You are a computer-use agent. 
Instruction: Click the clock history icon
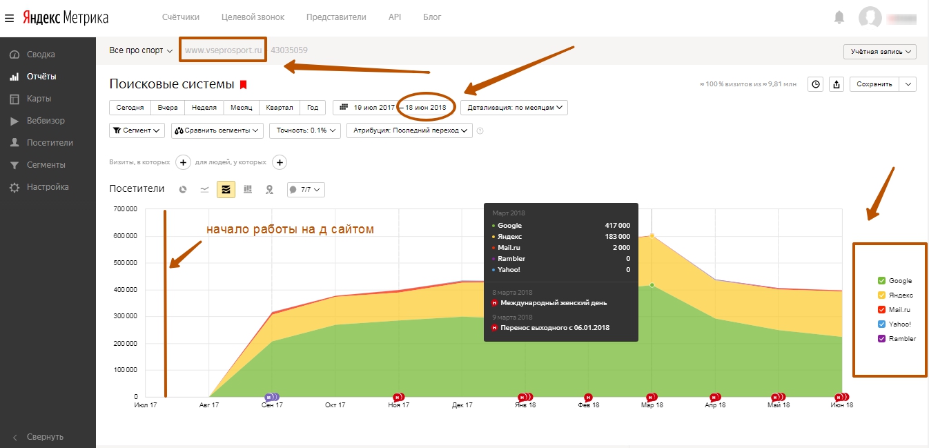coord(816,84)
